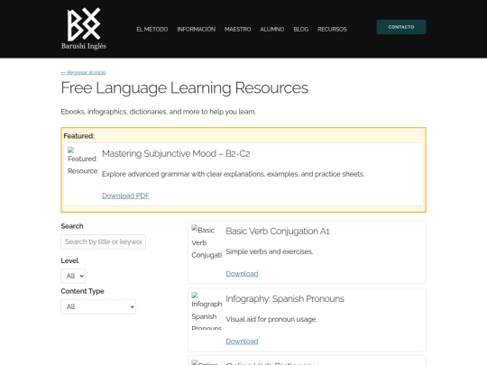Open the Content Type dropdown
487x365 pixels.
click(x=98, y=306)
